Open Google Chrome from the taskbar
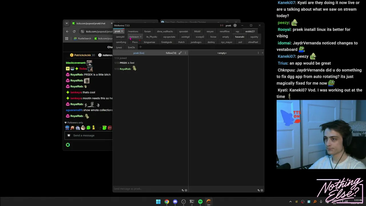The width and height of the screenshot is (366, 206). tap(167, 202)
